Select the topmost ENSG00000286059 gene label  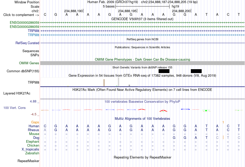[25, 23]
